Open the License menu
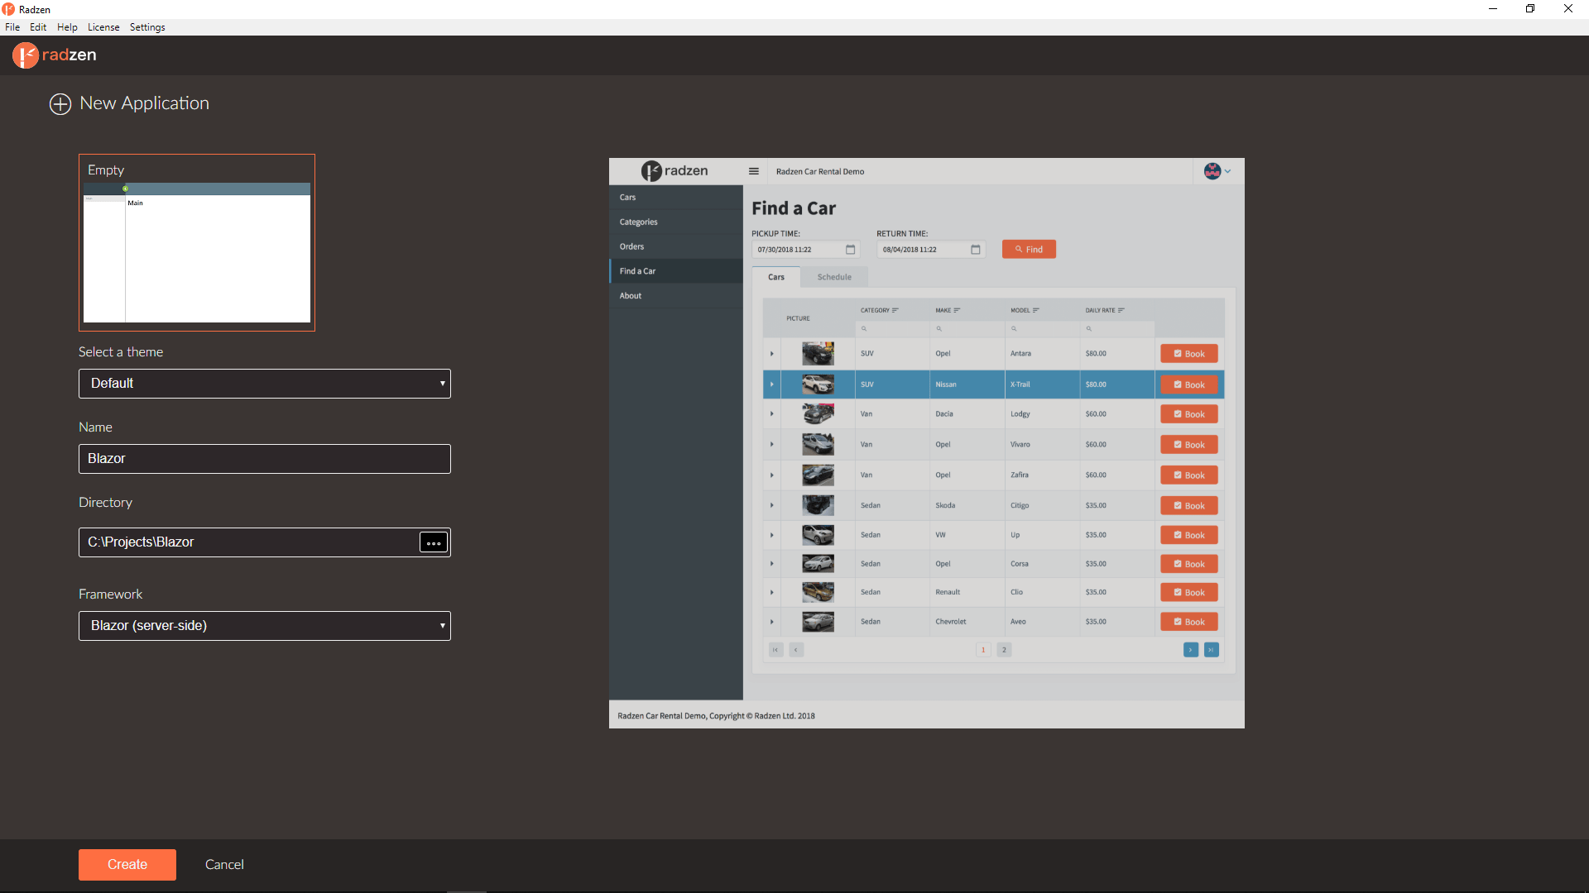Viewport: 1589px width, 893px height. click(103, 27)
